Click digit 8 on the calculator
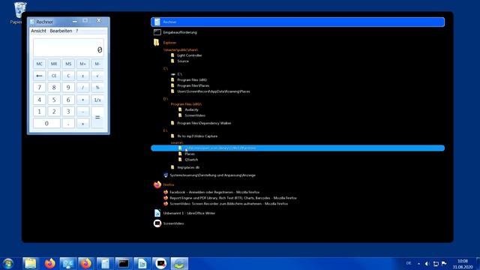This screenshot has width=480, height=270. [x=54, y=88]
